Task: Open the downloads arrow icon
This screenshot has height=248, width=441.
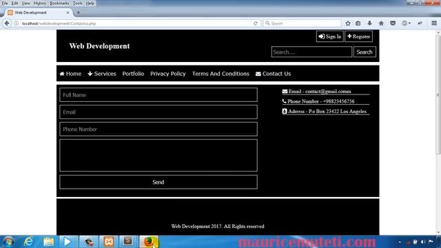Action: click(x=369, y=23)
